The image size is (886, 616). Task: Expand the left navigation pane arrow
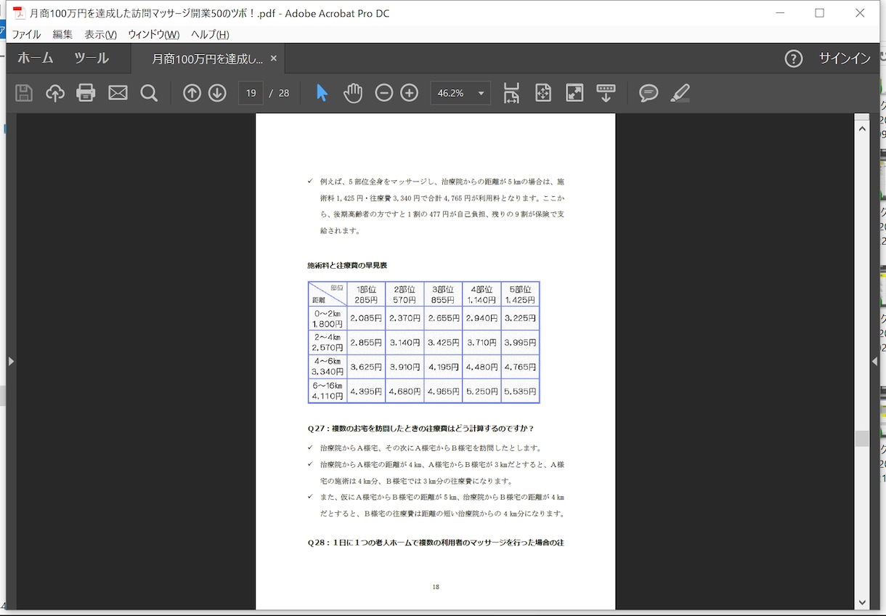11,361
